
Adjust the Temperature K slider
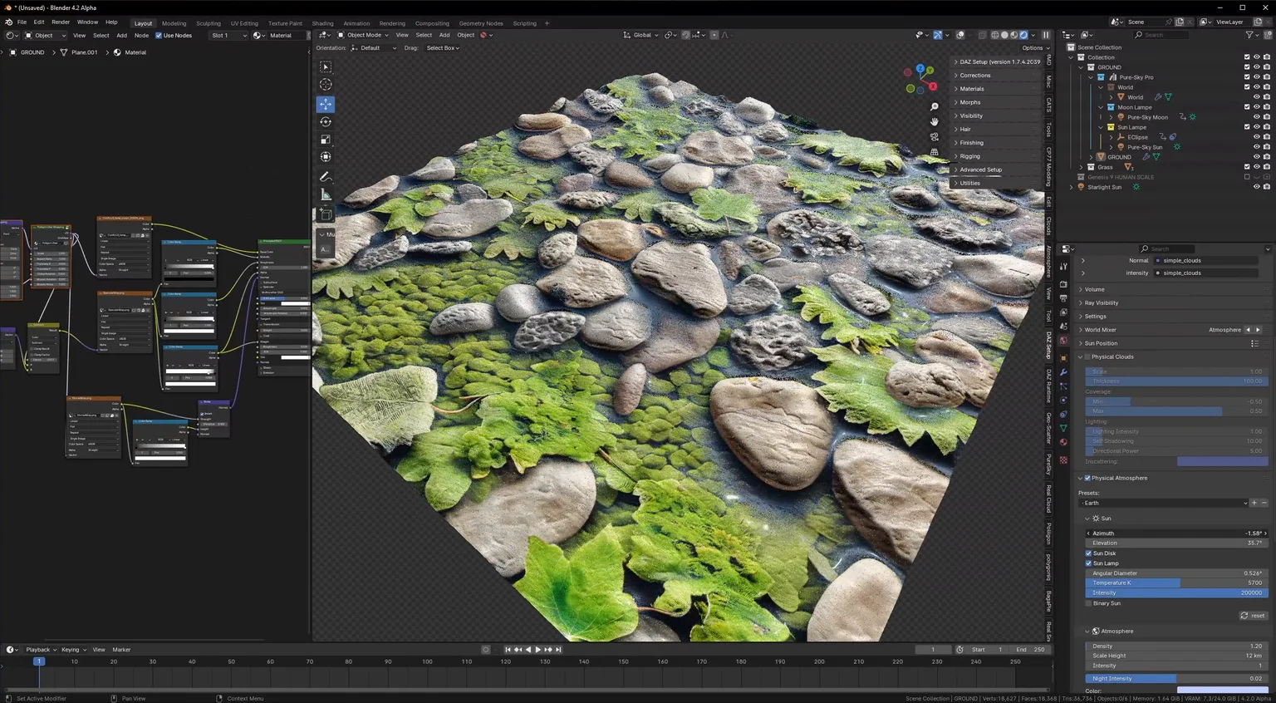1176,583
